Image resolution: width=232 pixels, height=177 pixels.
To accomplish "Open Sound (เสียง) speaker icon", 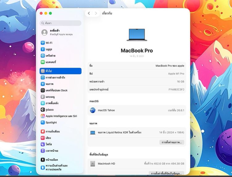I will [x=43, y=138].
